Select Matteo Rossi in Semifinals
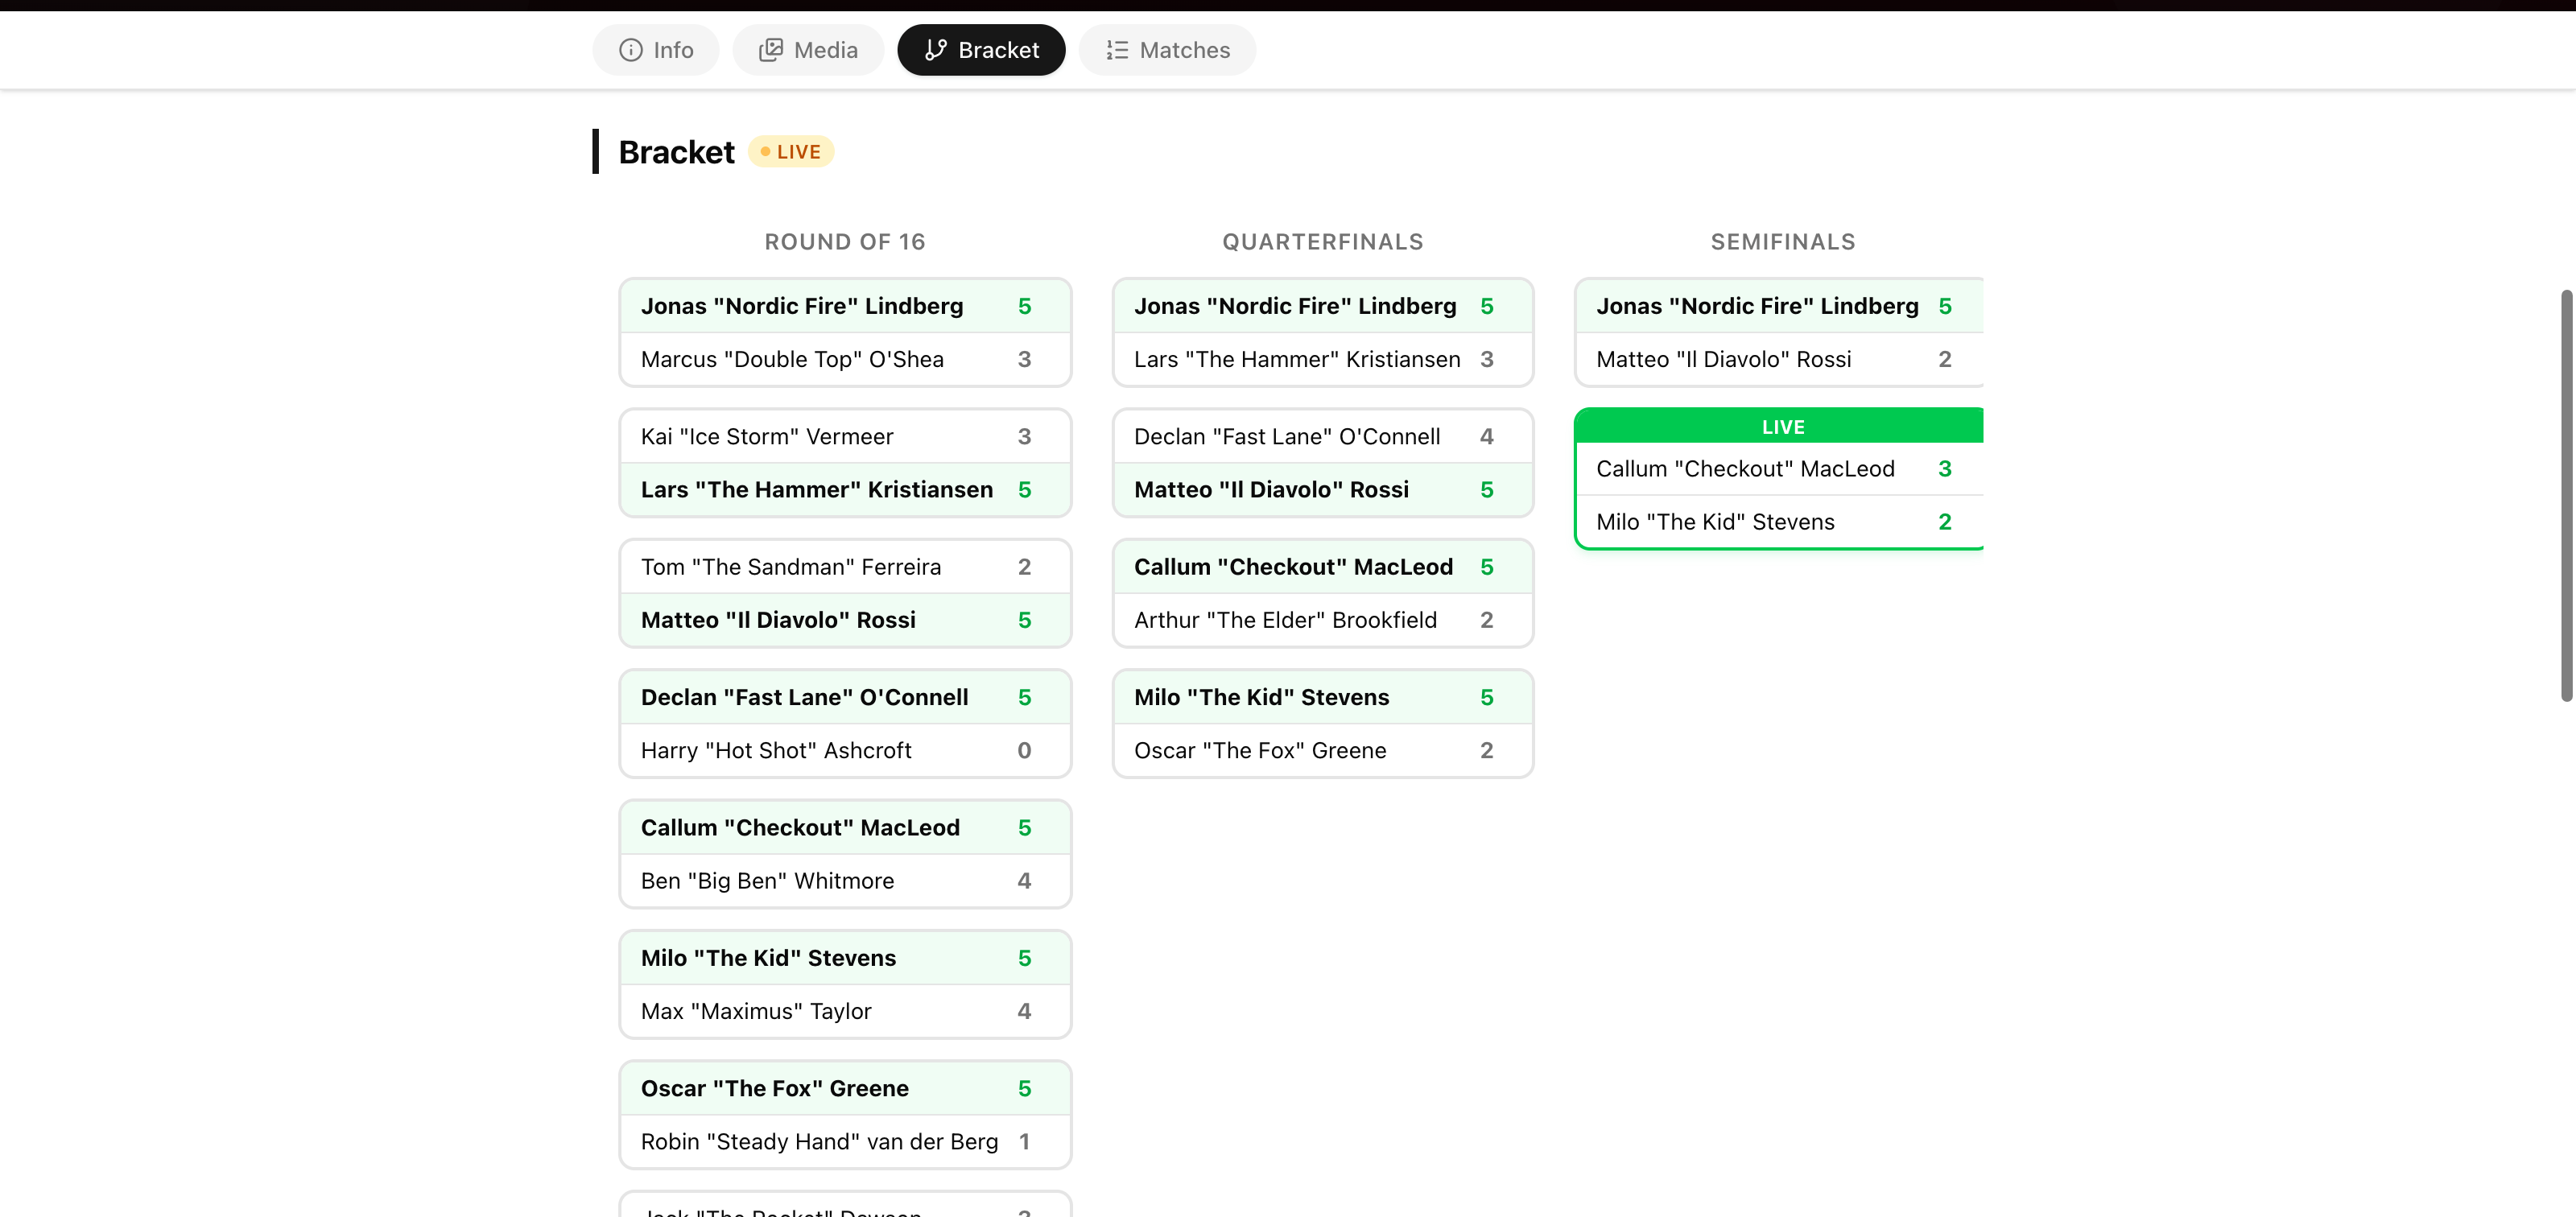2576x1217 pixels. coord(1780,359)
